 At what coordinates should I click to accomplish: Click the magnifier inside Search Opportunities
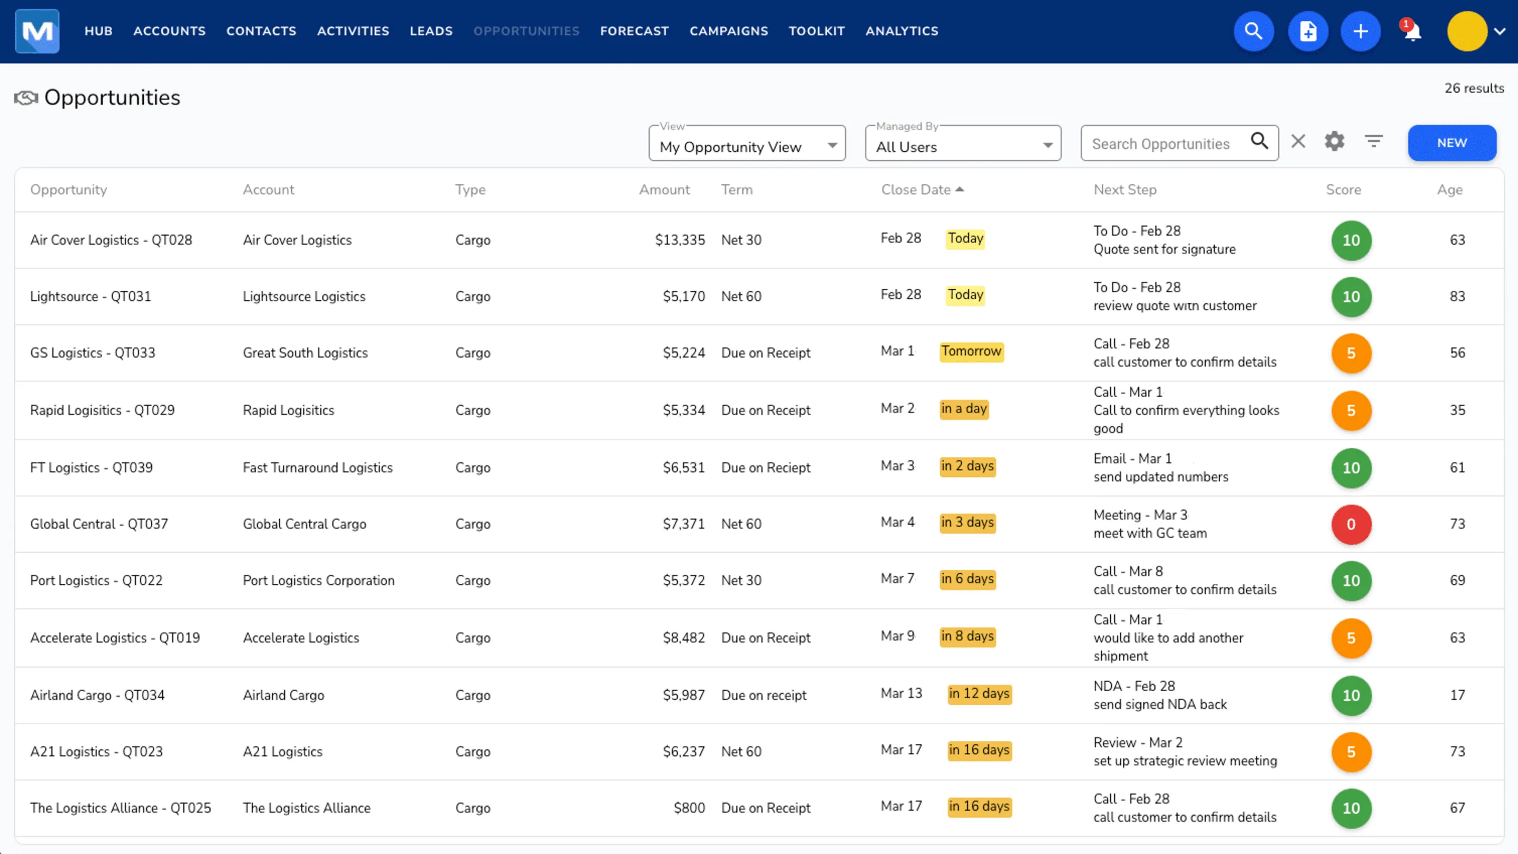1259,141
